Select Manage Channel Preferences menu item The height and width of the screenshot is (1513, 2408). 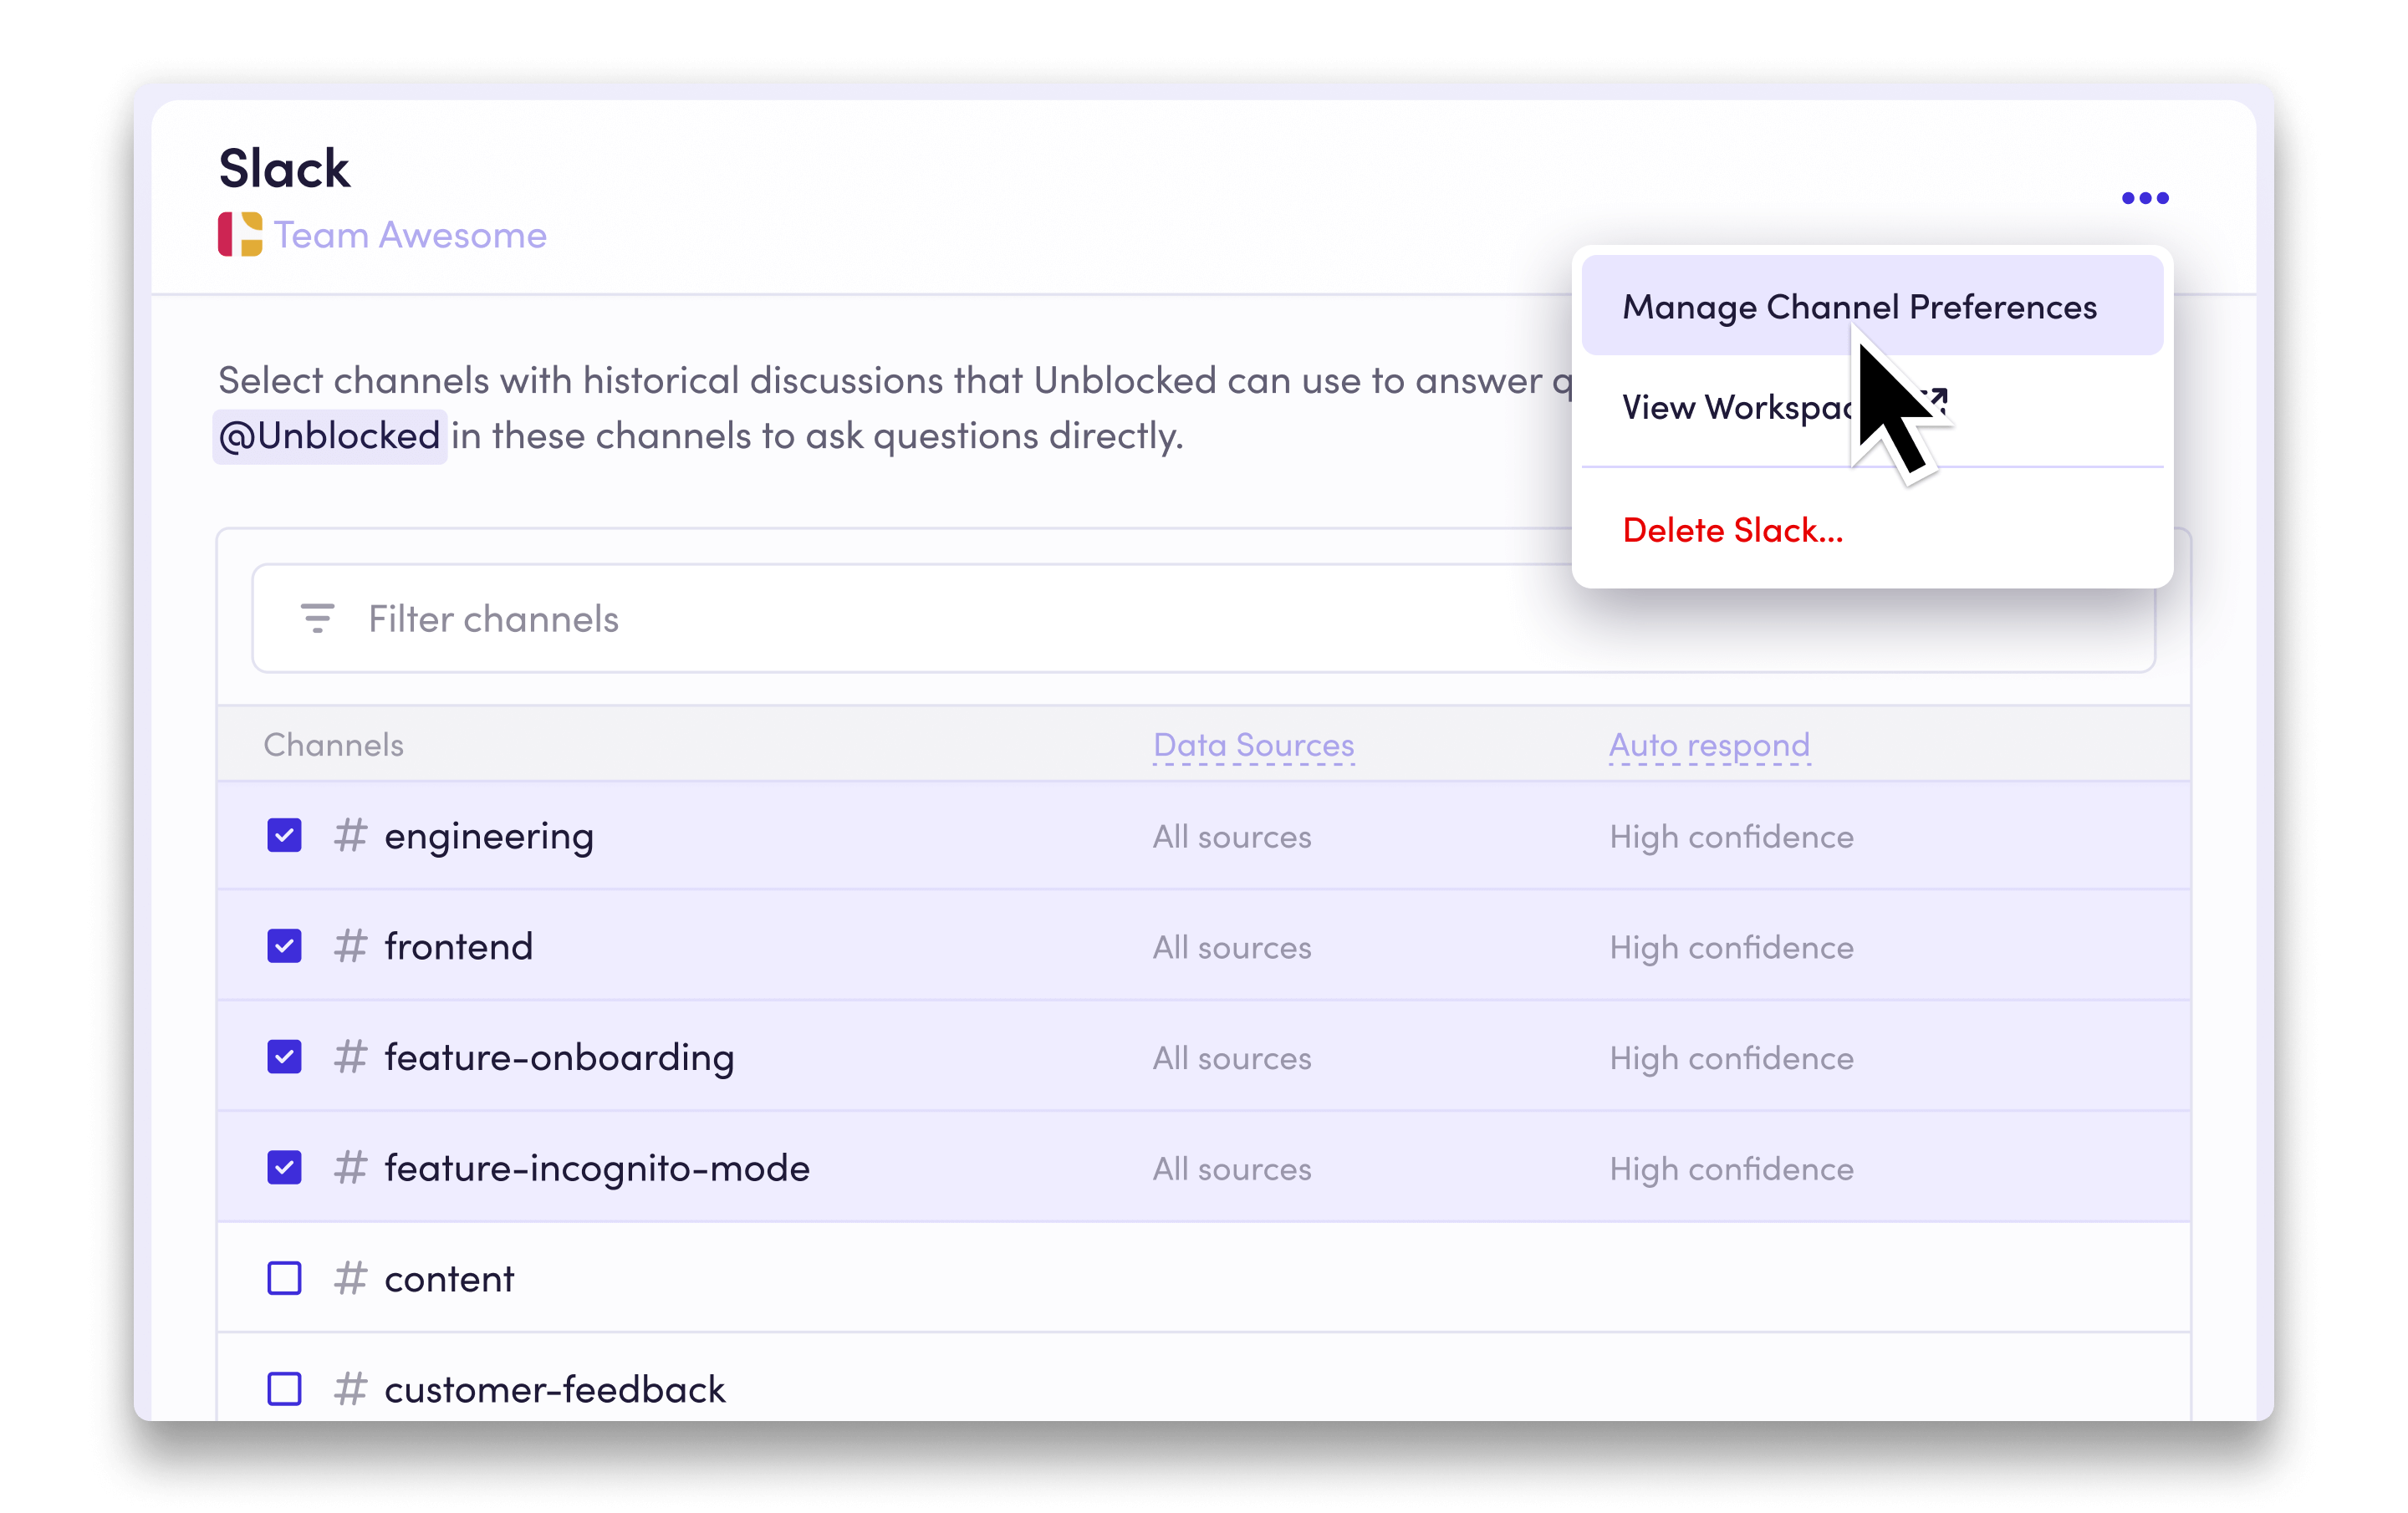(1872, 306)
